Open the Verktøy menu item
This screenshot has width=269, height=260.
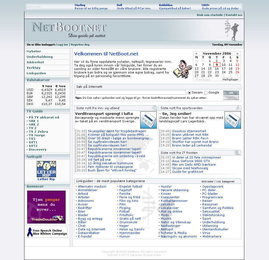(33, 68)
